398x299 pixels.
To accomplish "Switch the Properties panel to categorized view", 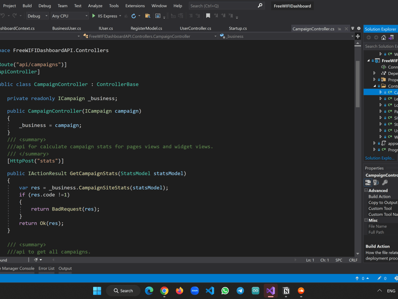I will (367, 182).
